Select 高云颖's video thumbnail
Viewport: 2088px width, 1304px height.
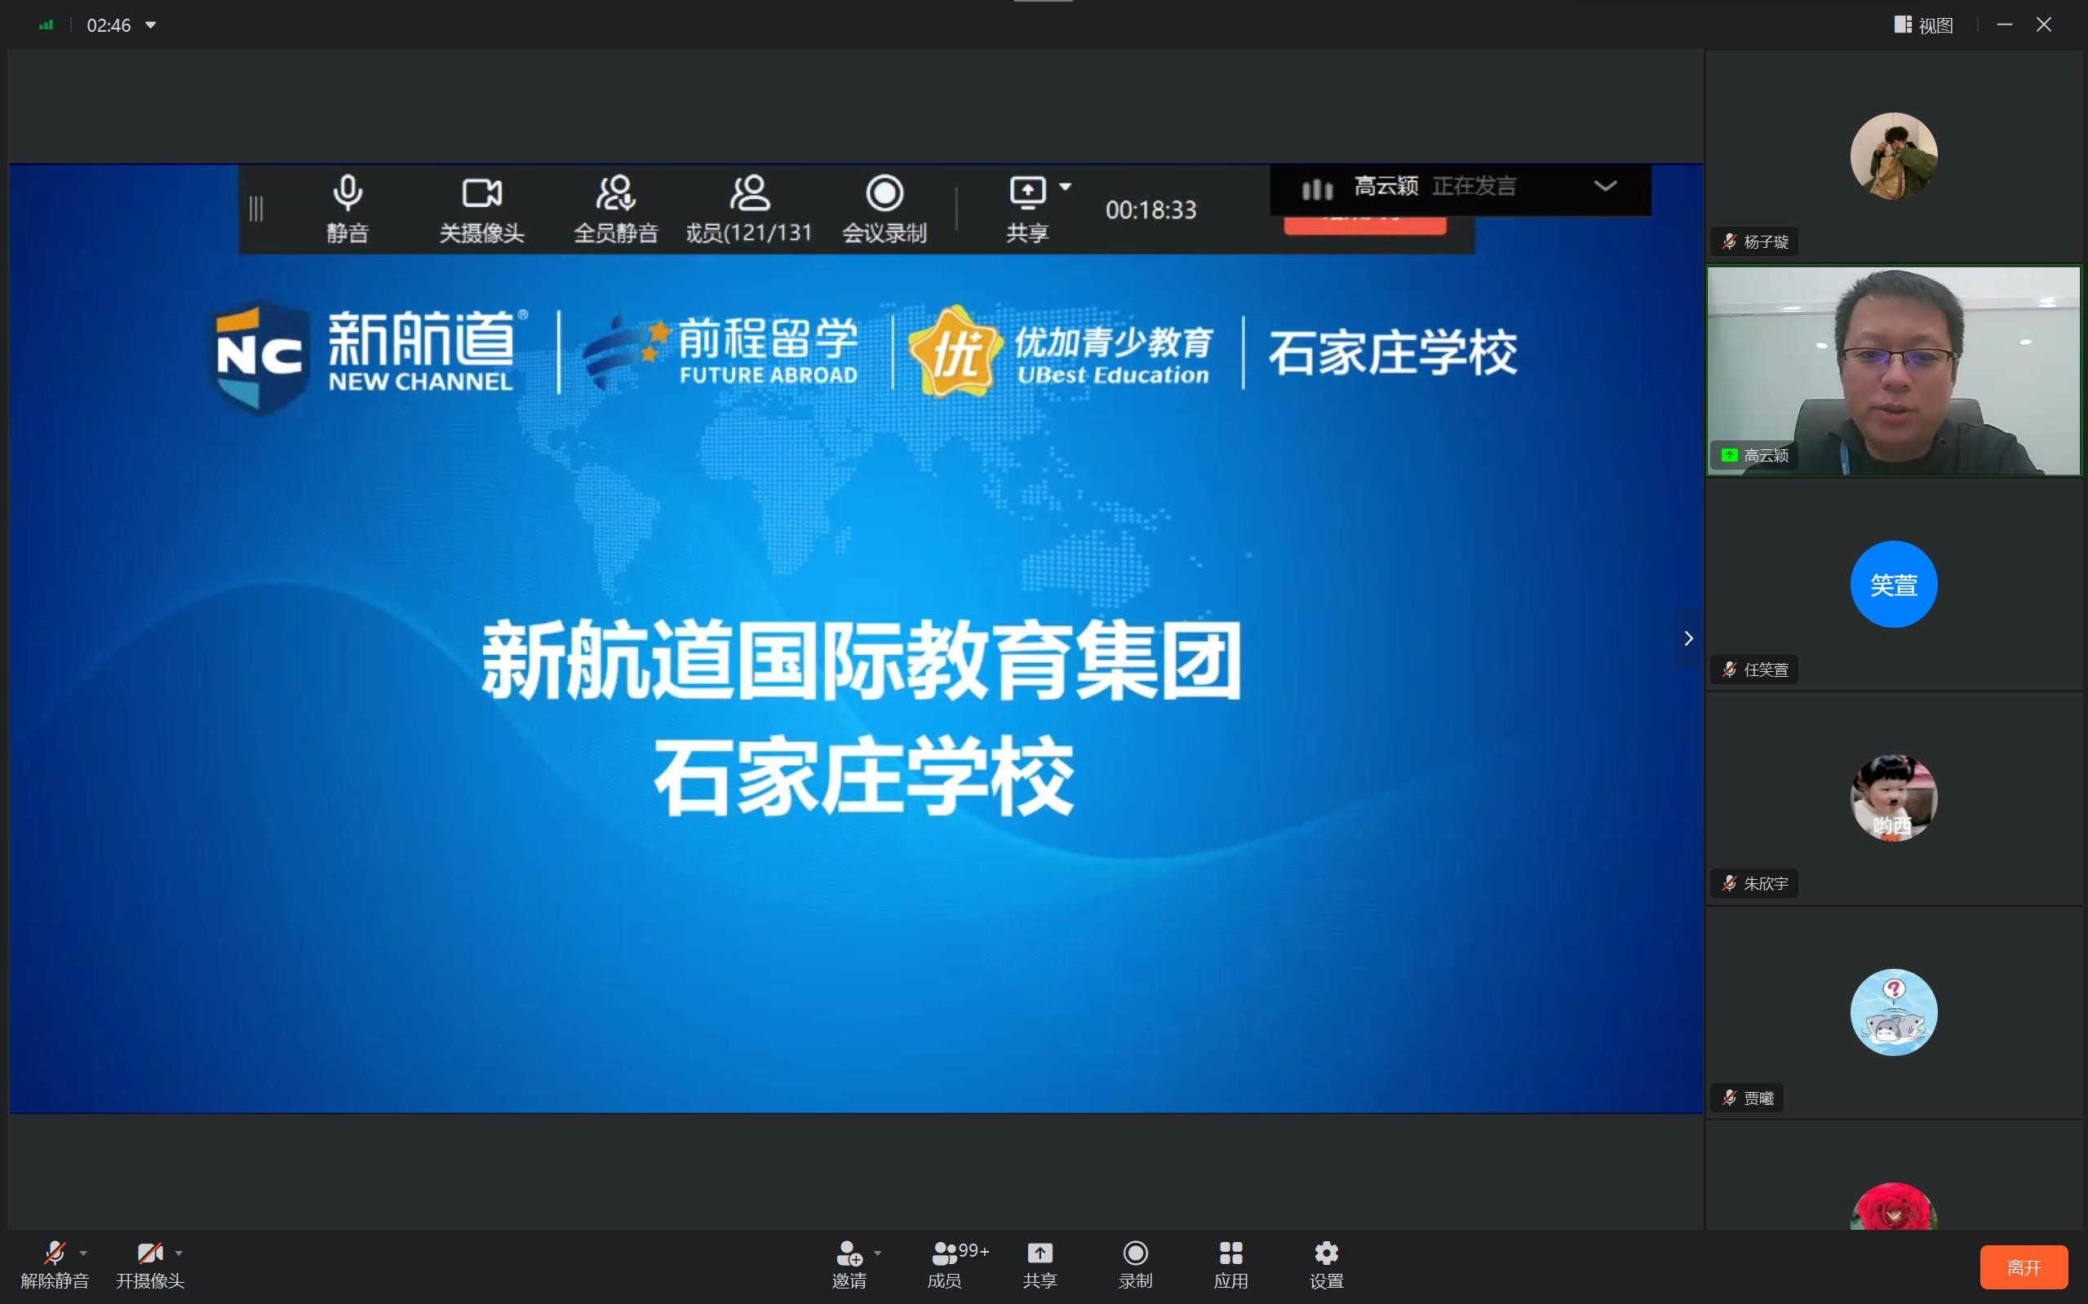(1894, 371)
